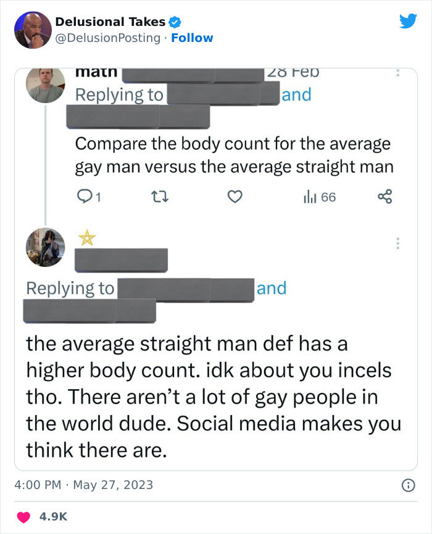The width and height of the screenshot is (432, 534).
Task: Click Delusional Takes profile avatar
Action: coord(33,30)
